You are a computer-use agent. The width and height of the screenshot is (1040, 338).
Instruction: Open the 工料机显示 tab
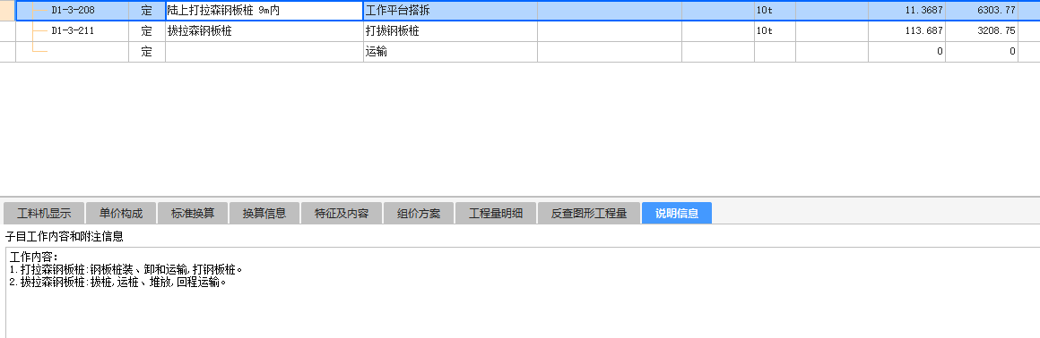point(44,213)
